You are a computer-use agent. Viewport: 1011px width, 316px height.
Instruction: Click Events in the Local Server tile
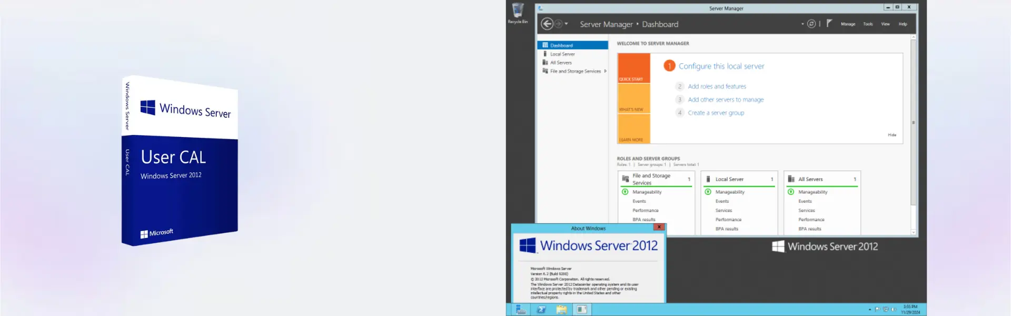722,201
